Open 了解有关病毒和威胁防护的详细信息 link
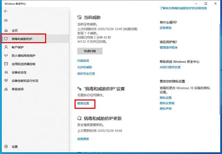 (183, 8)
